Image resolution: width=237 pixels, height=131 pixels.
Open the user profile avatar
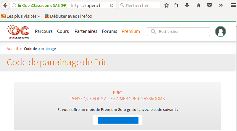[220, 32]
